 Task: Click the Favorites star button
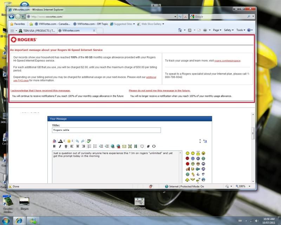18,24
